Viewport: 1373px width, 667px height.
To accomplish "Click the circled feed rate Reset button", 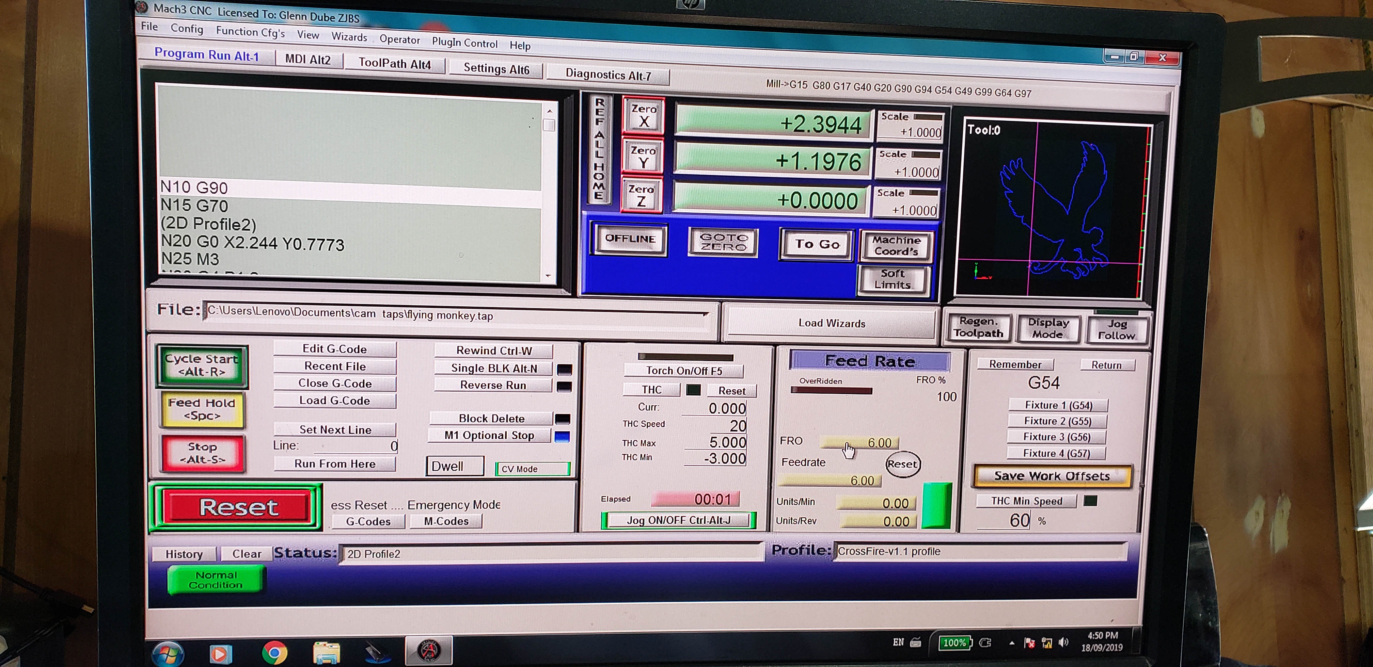I will pyautogui.click(x=902, y=464).
